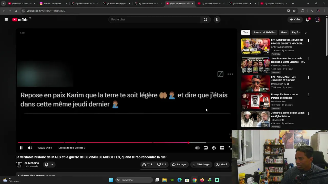328x184 pixels.
Task: Select the 'Rap fra' filter chip
Action: point(296,32)
